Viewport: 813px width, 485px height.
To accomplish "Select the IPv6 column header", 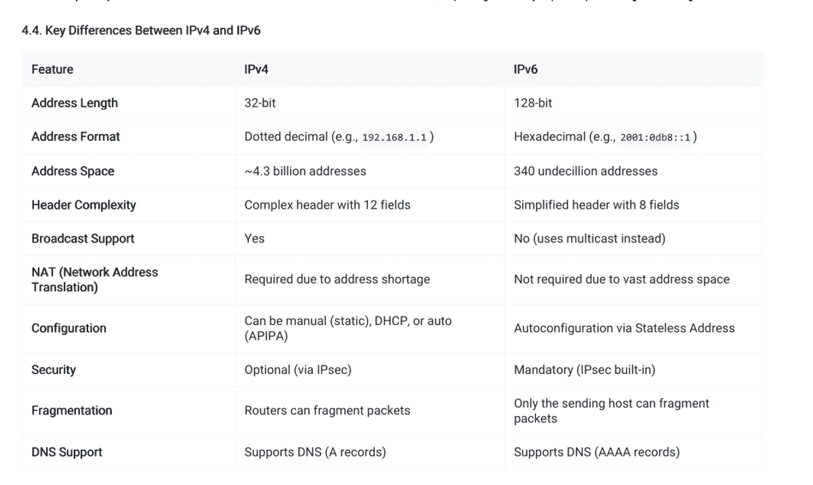I will pos(526,69).
